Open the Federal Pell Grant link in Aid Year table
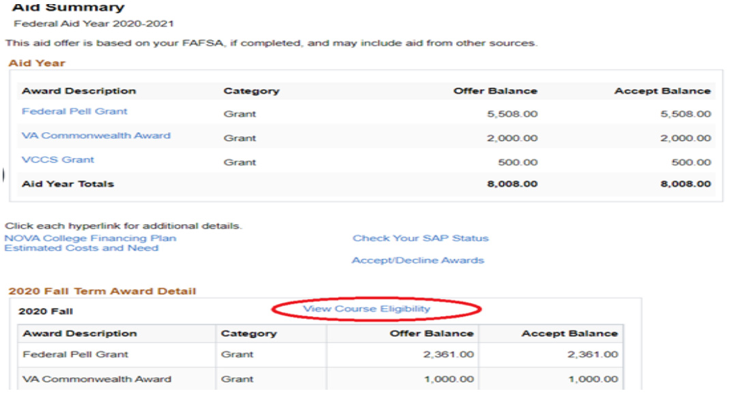The width and height of the screenshot is (736, 402). pyautogui.click(x=74, y=112)
